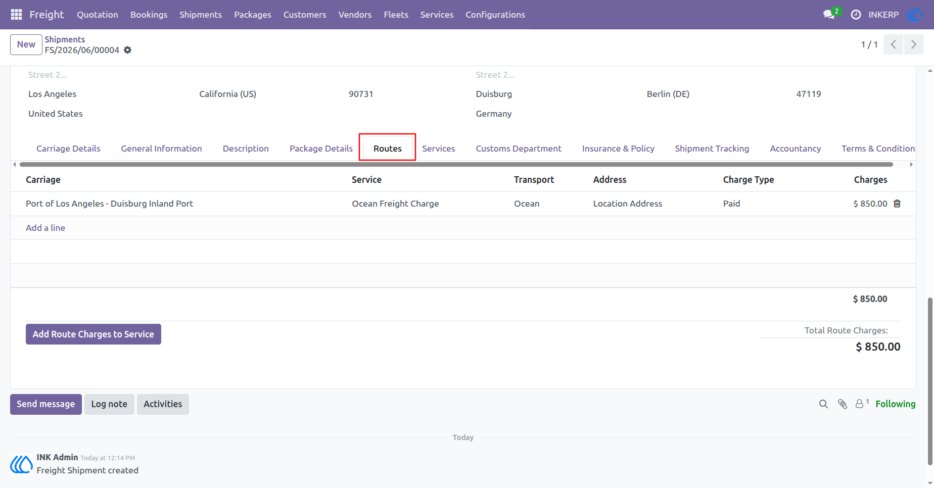Switch to the Carriage Details tab
This screenshot has height=488, width=934.
(x=68, y=149)
